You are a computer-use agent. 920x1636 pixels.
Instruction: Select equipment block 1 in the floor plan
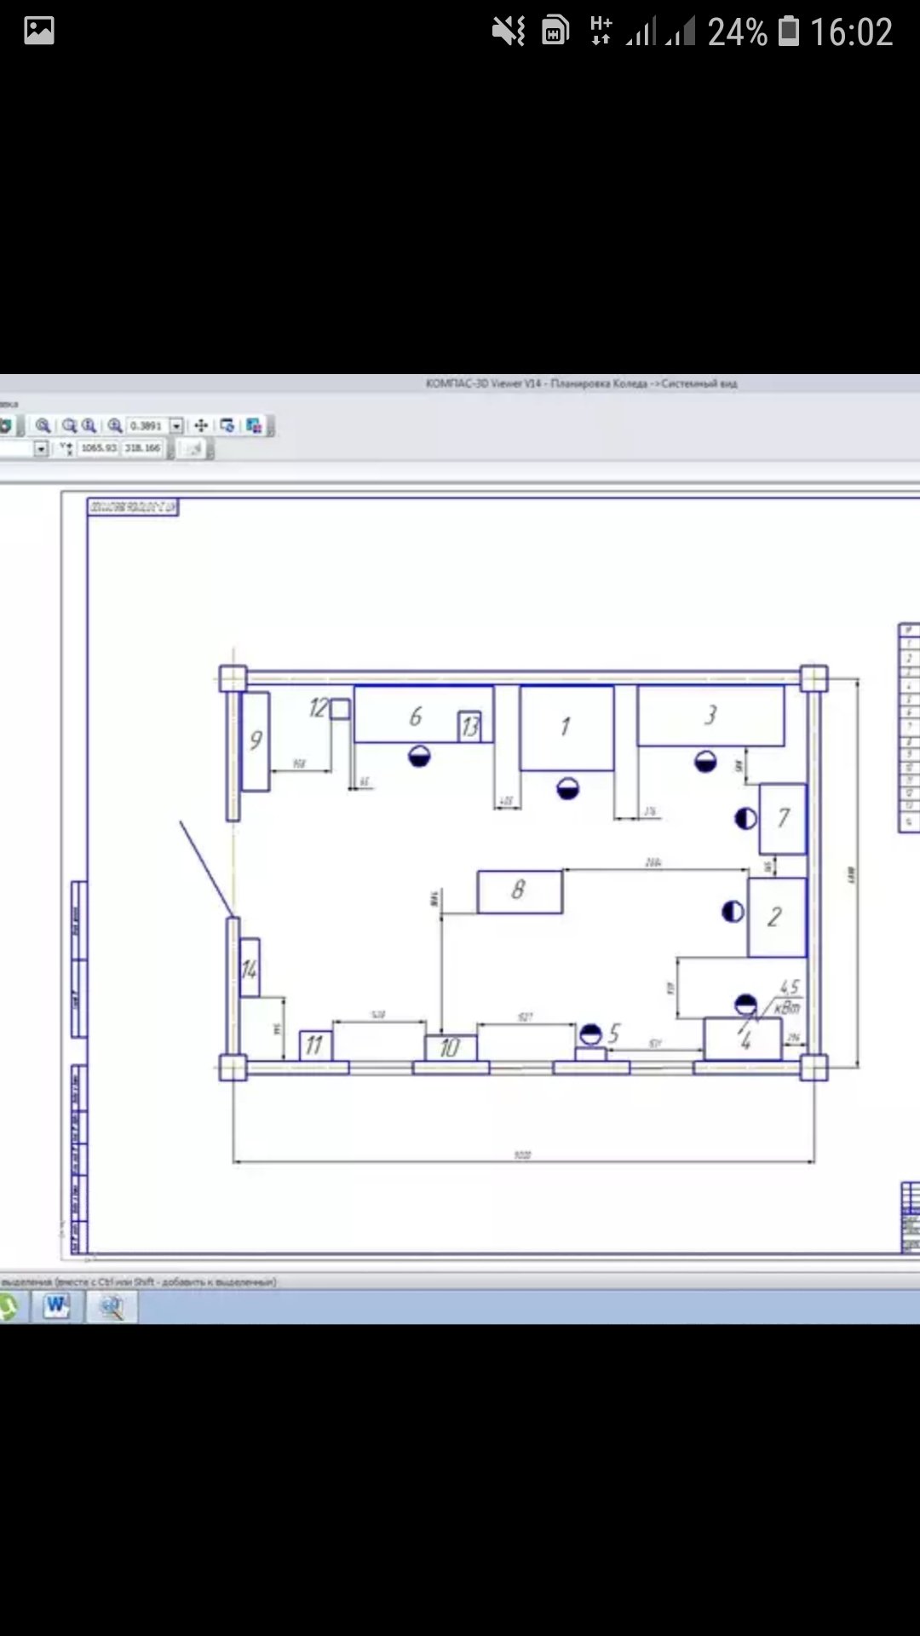[566, 728]
